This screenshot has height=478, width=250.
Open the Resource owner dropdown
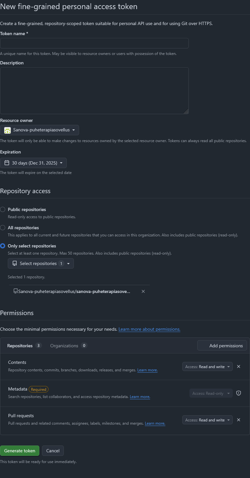pos(39,130)
